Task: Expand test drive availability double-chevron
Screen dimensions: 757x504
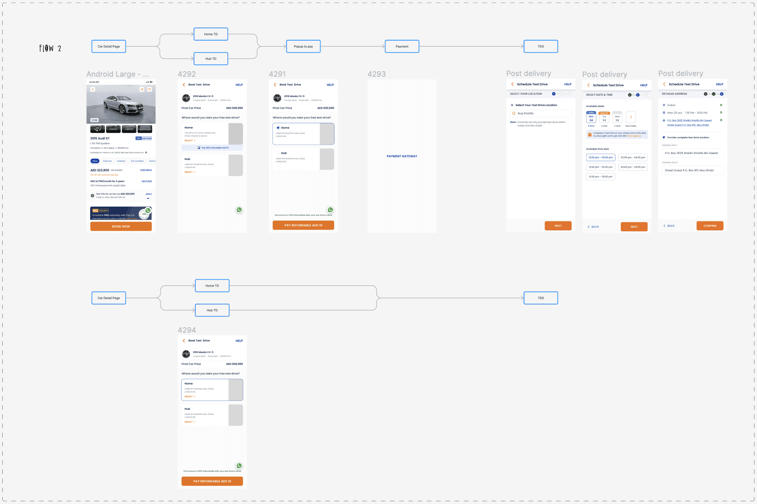Action: point(146,153)
